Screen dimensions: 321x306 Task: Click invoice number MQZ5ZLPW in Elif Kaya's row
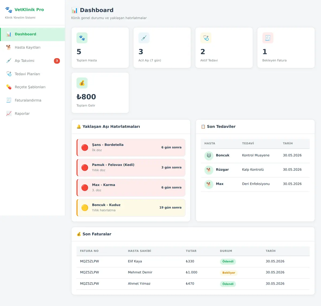coord(89,261)
